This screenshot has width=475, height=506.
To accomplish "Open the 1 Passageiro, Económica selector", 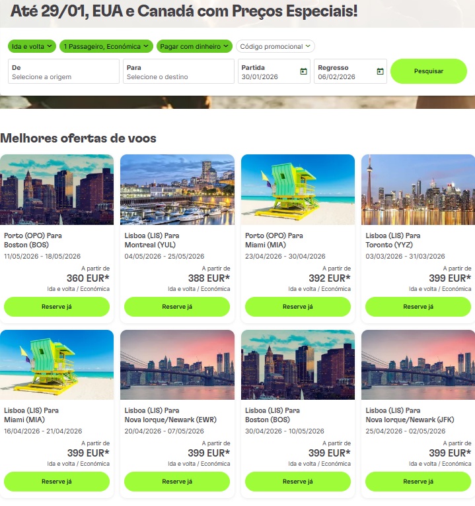I will [106, 46].
